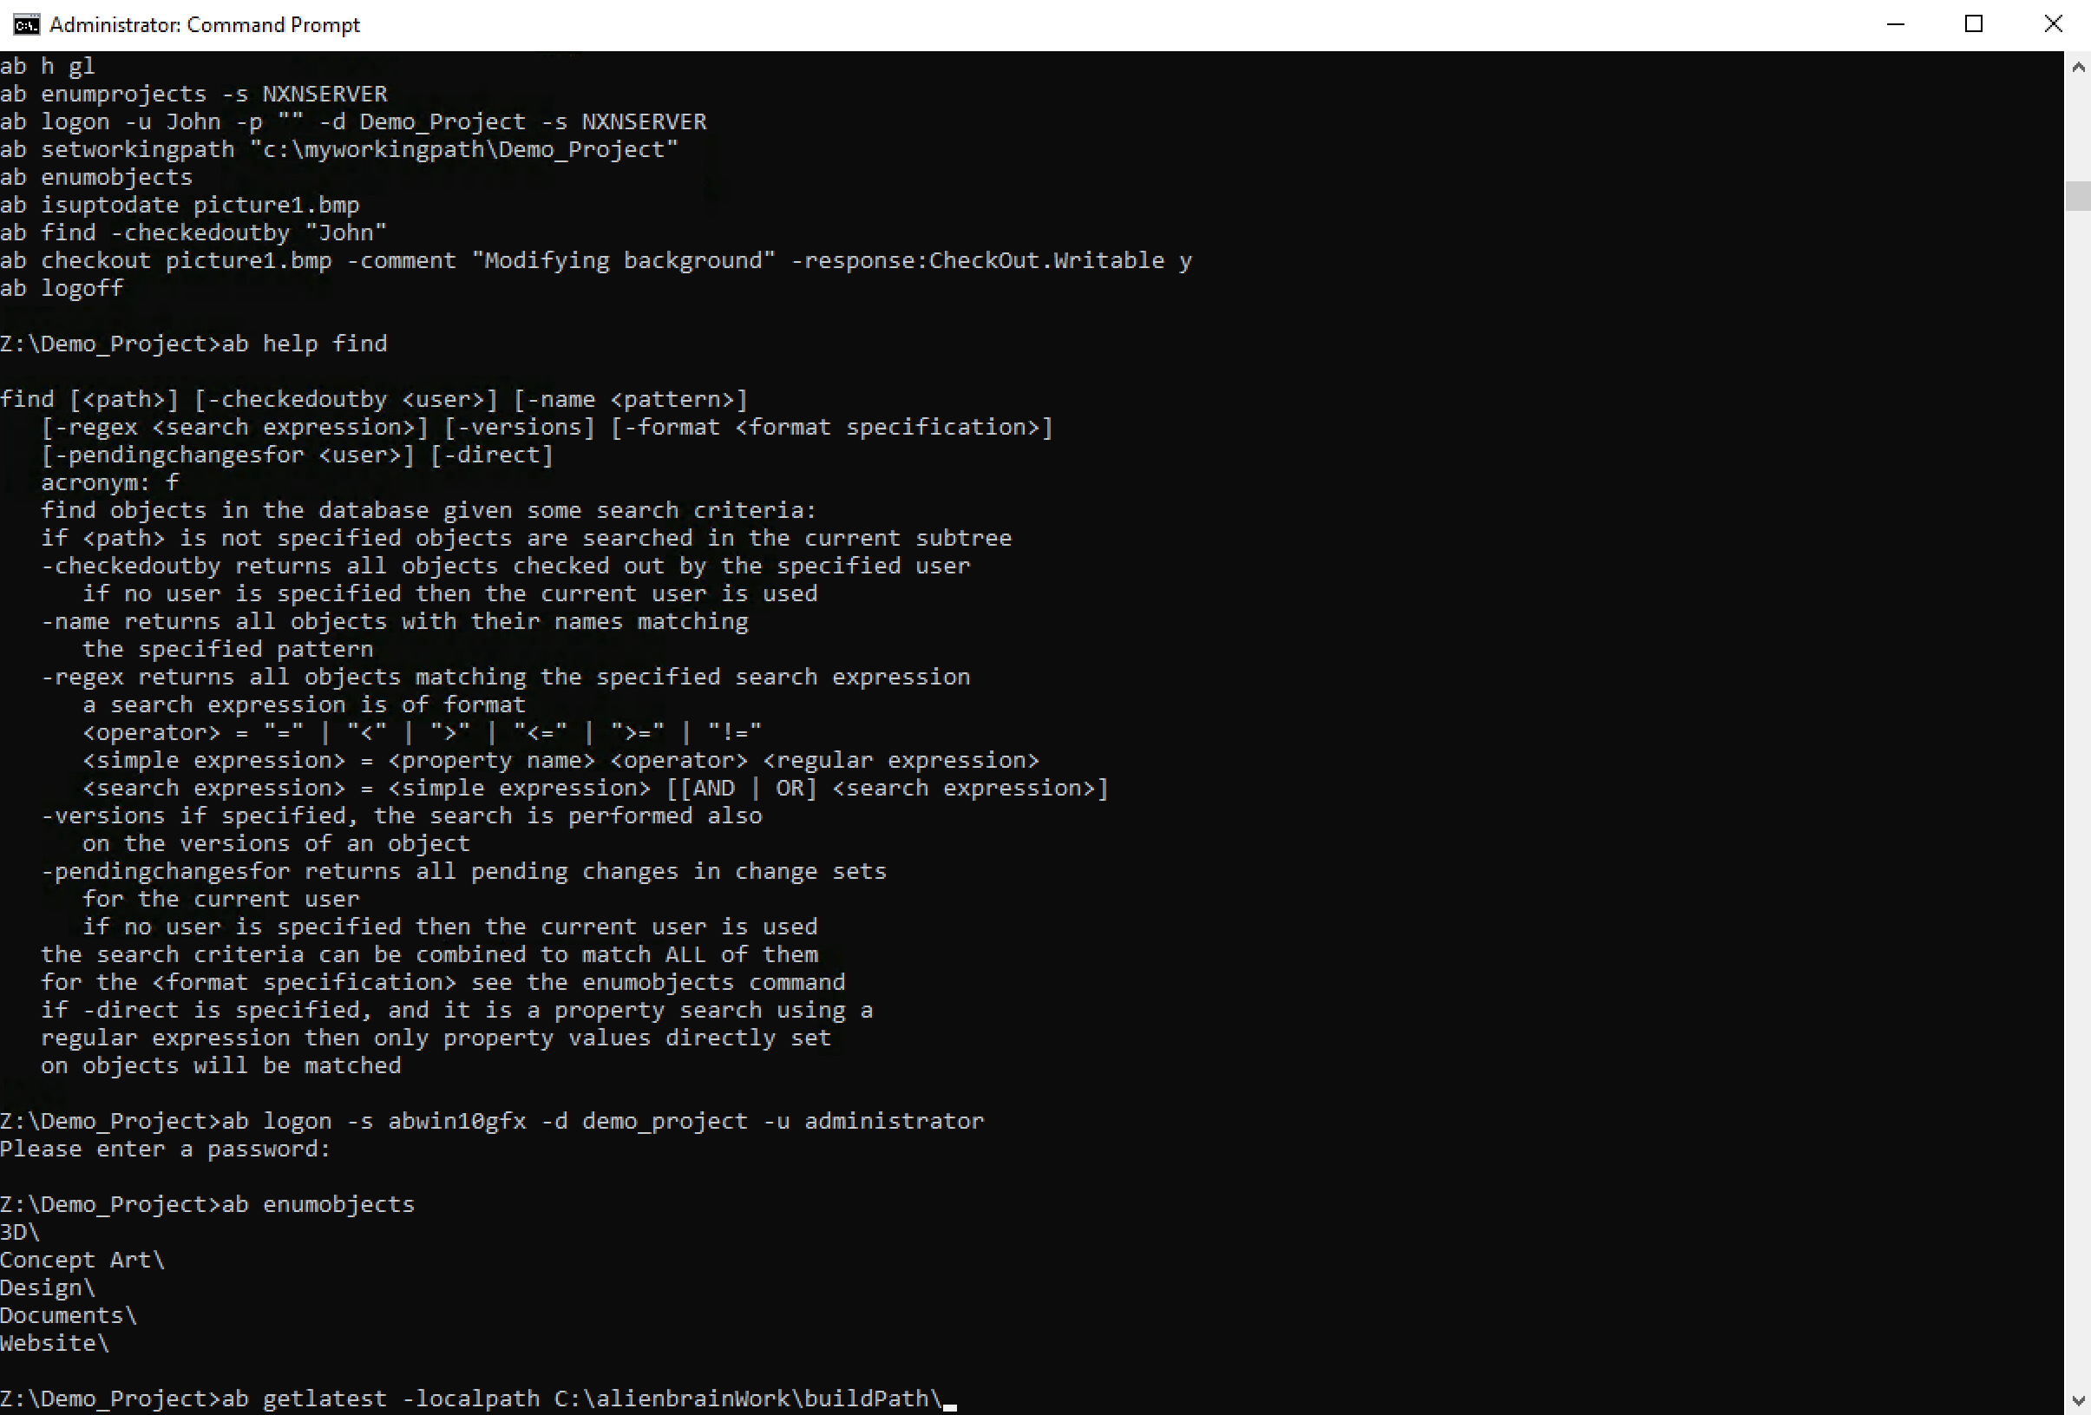Click the vertical scrollbar thumb
This screenshot has height=1415, width=2091.
pyautogui.click(x=2077, y=195)
